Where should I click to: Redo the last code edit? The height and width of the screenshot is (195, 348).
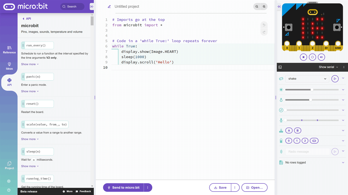pos(264,32)
